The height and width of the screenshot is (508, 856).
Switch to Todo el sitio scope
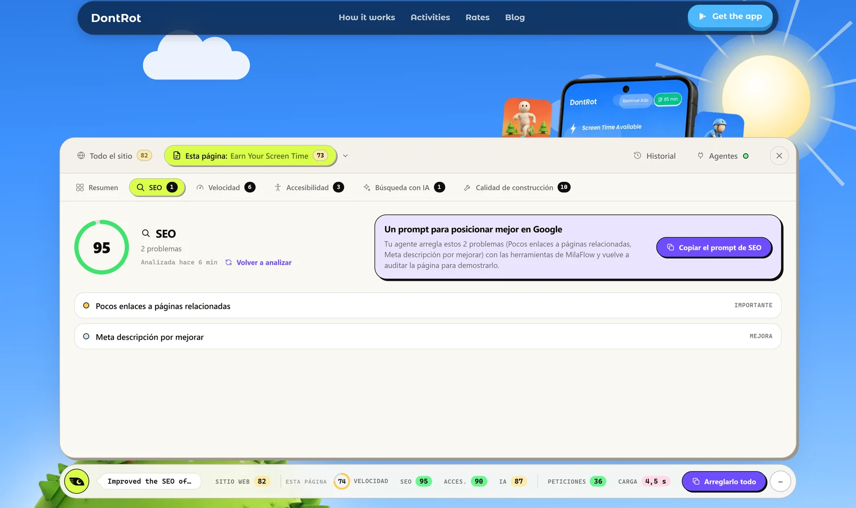(114, 156)
